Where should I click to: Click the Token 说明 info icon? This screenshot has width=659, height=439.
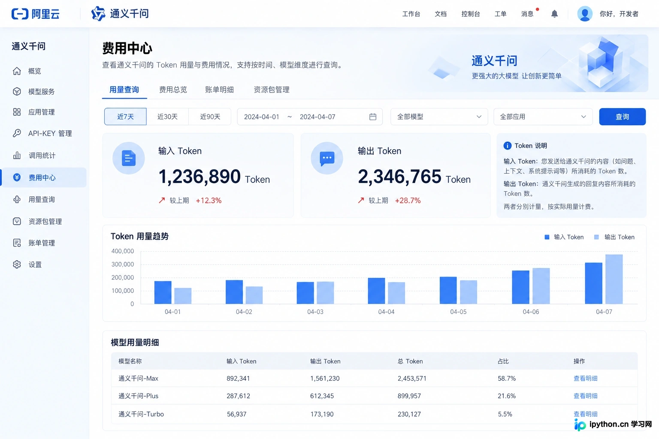507,146
